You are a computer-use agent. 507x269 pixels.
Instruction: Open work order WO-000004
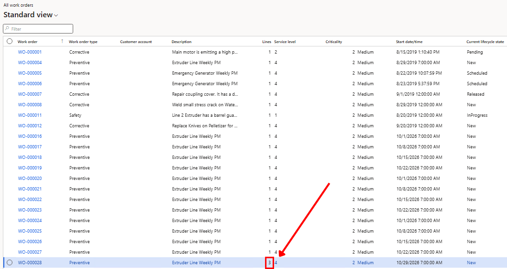(30, 63)
